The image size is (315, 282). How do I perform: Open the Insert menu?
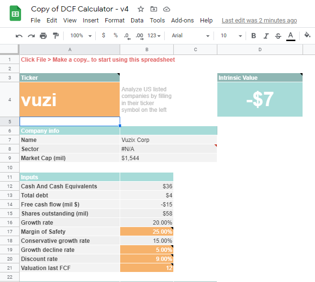pyautogui.click(x=90, y=20)
